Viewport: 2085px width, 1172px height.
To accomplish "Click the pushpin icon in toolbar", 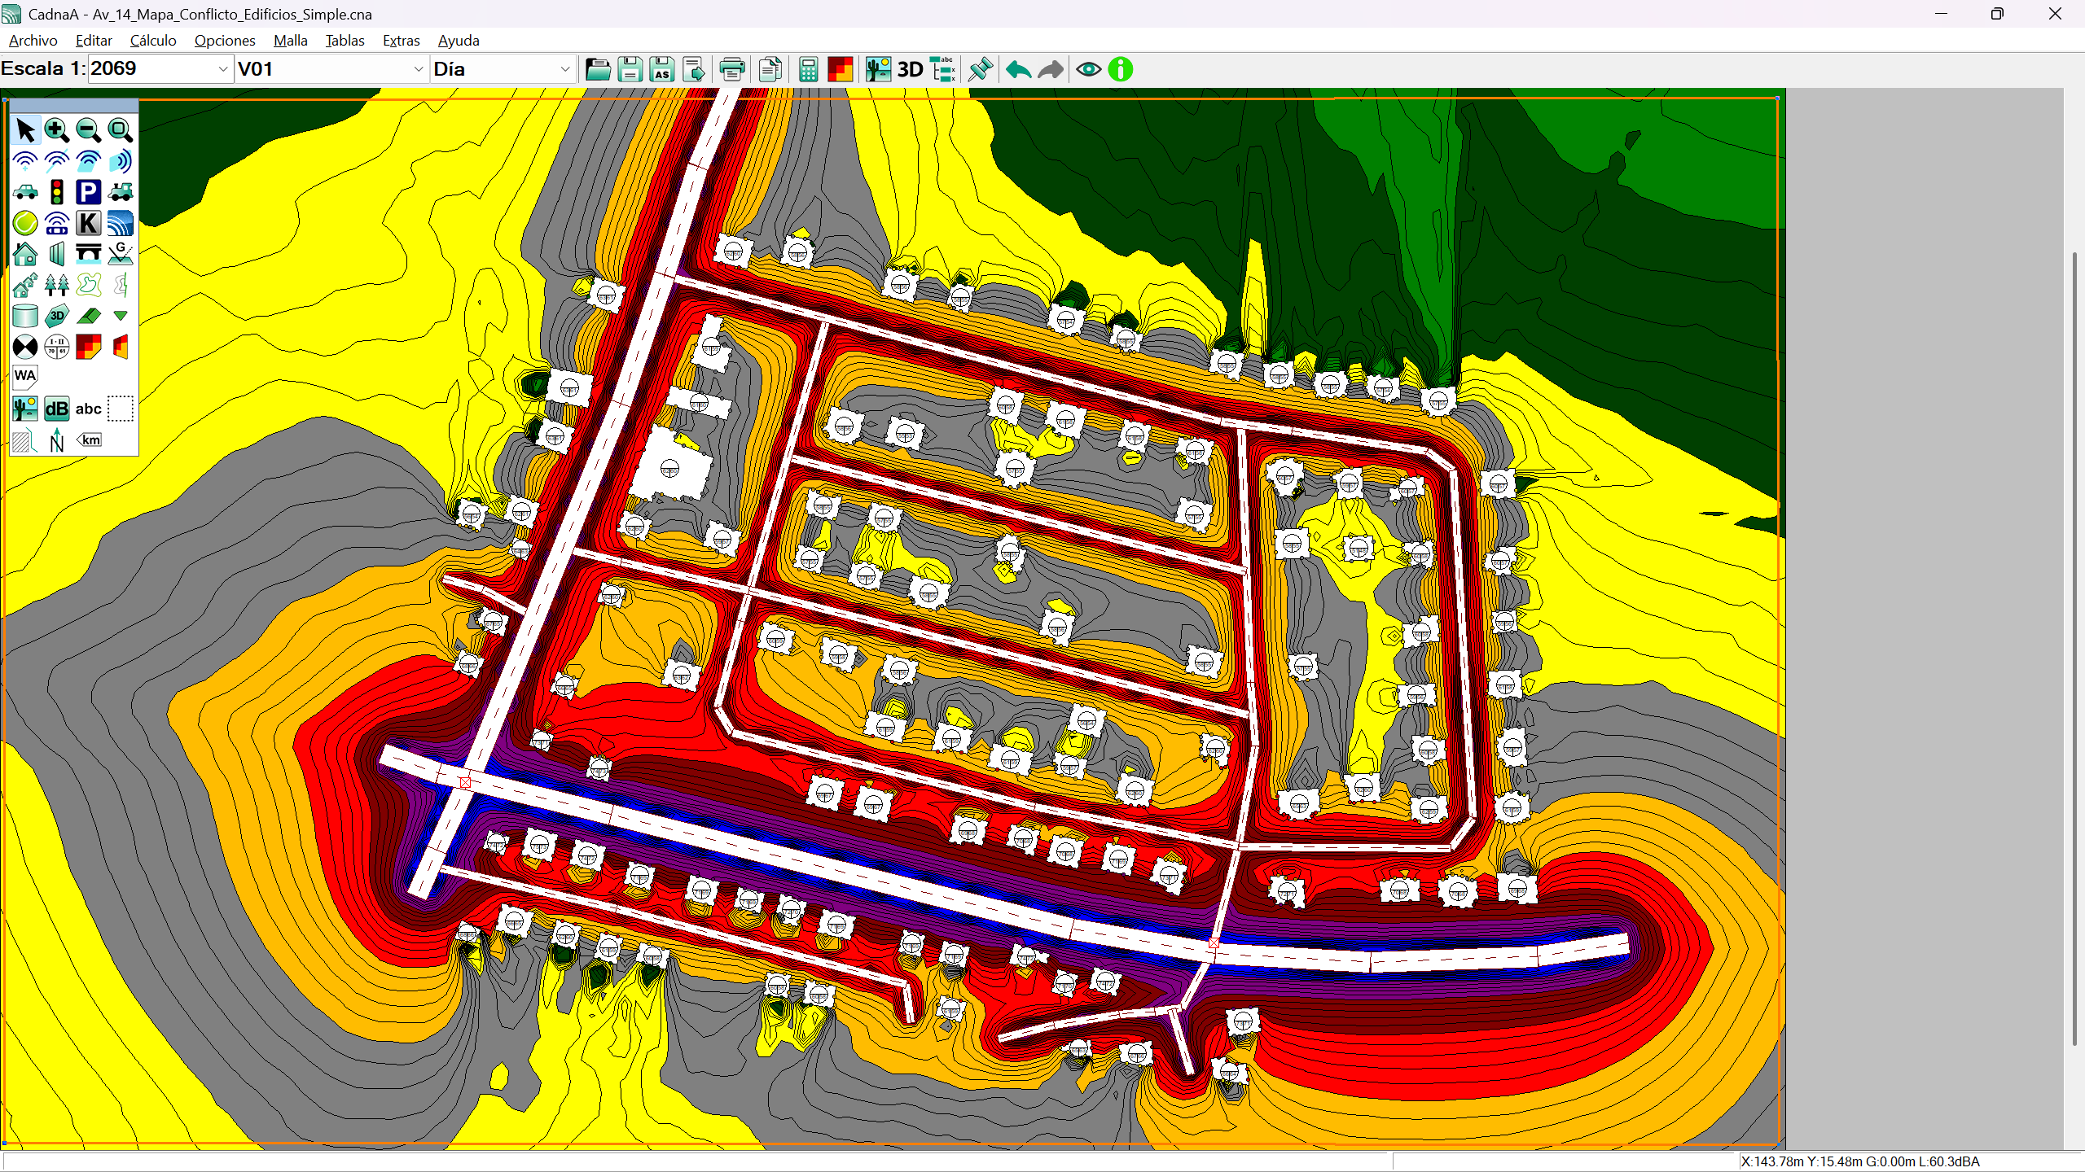I will (x=981, y=69).
